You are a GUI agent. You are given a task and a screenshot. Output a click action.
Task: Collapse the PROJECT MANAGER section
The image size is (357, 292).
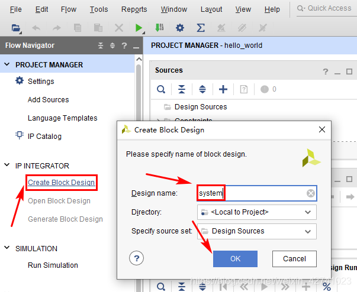[x=7, y=64]
